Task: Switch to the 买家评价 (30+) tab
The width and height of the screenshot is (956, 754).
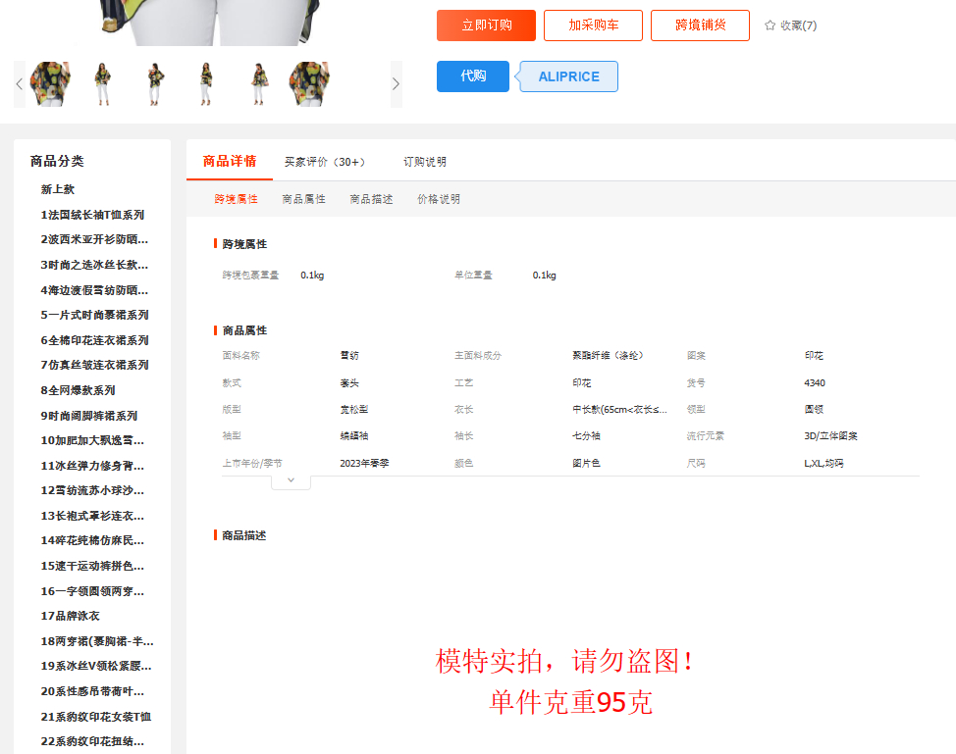Action: tap(324, 162)
